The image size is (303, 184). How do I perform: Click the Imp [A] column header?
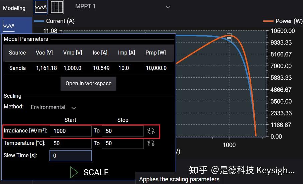(126, 53)
